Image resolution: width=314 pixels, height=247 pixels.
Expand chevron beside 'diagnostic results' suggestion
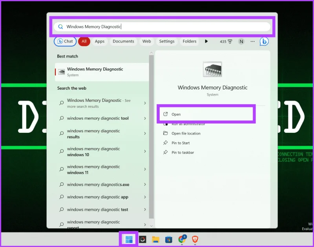[x=145, y=133]
